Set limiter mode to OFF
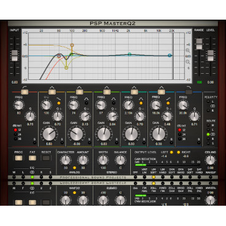Viewport: 226px width, 226px height. coord(135,177)
